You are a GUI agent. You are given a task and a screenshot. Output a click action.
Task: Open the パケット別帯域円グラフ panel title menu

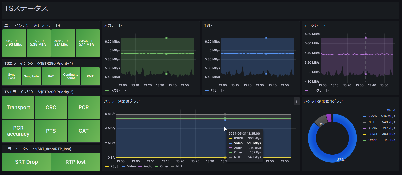323,101
